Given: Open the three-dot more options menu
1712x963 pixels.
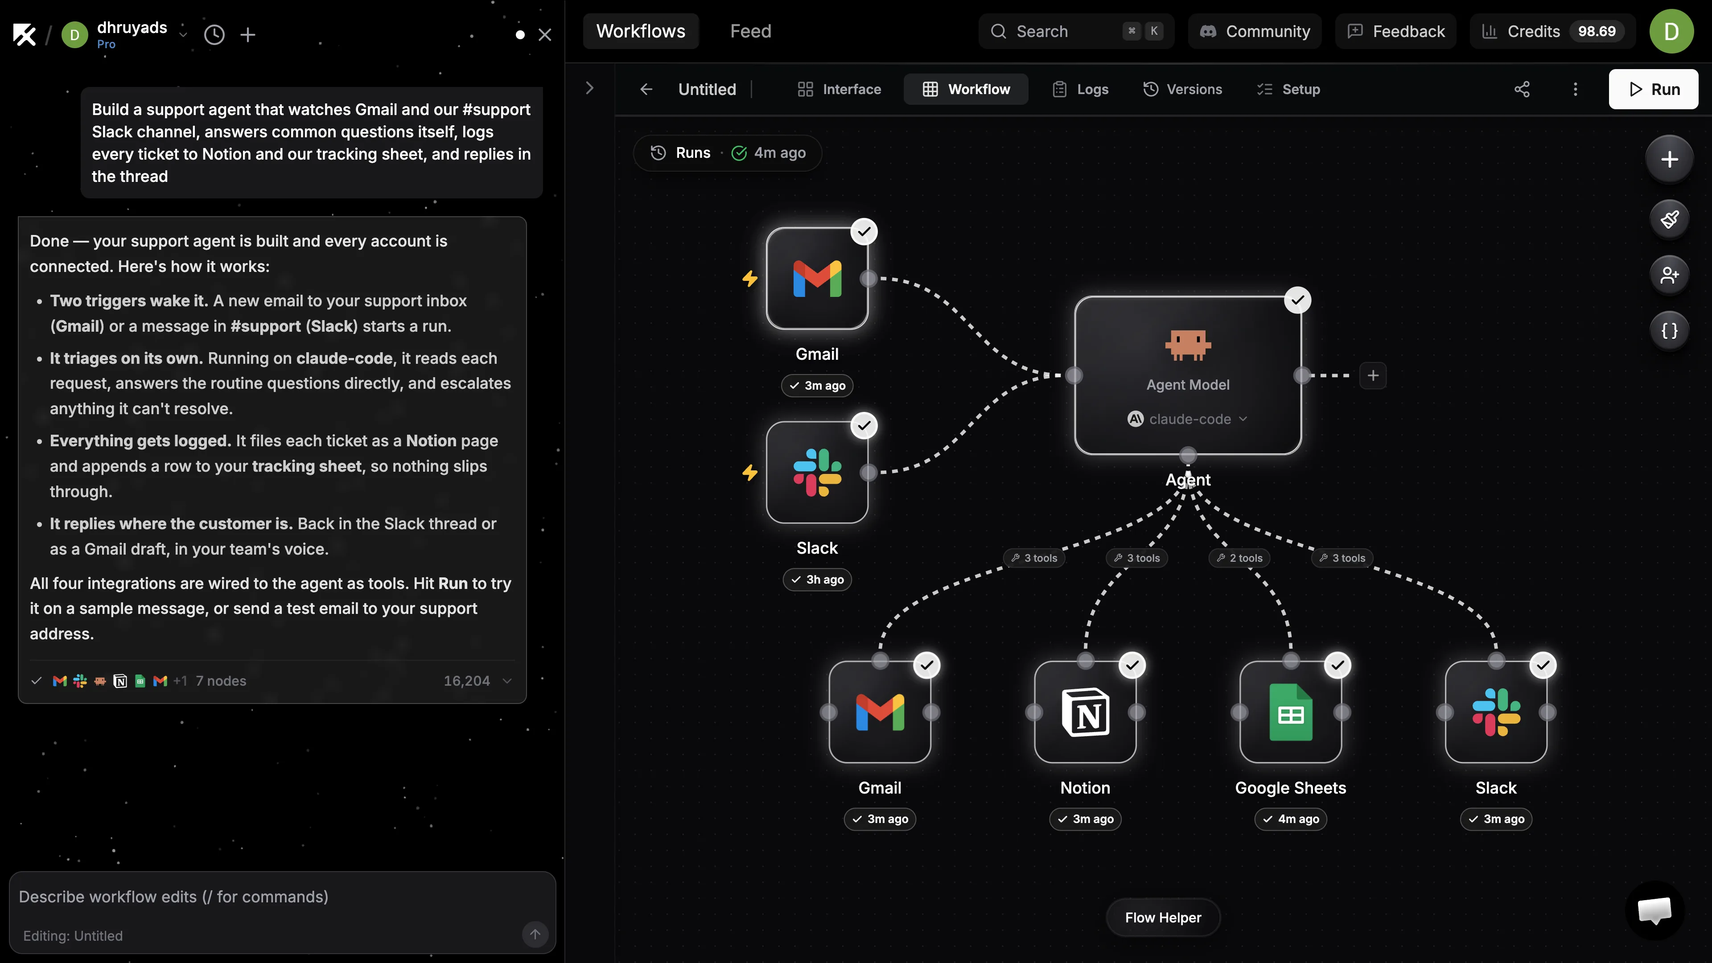Looking at the screenshot, I should coord(1575,89).
